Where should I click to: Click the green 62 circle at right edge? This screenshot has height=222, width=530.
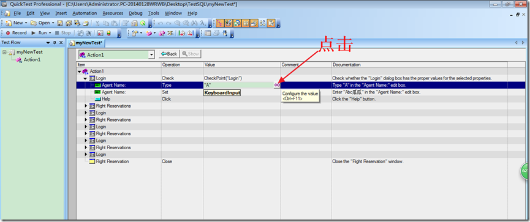click(x=525, y=171)
